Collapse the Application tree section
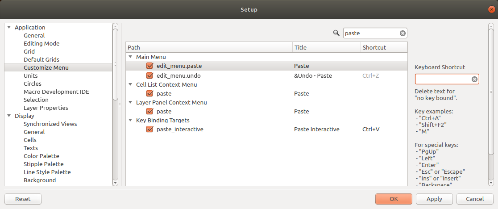The image size is (498, 209). (9, 27)
